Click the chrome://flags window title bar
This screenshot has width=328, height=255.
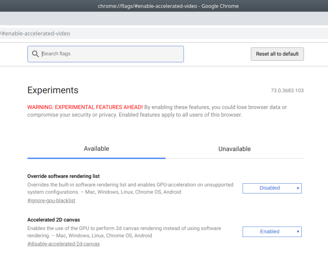(x=164, y=6)
